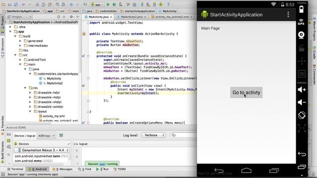This screenshot has height=178, width=317.
Task: Click the Undo toolbar icon
Action: [x=24, y=4]
